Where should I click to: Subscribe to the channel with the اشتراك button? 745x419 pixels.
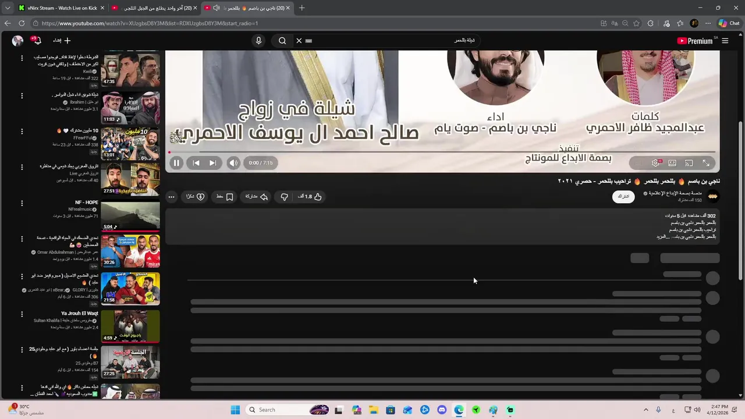[623, 197]
